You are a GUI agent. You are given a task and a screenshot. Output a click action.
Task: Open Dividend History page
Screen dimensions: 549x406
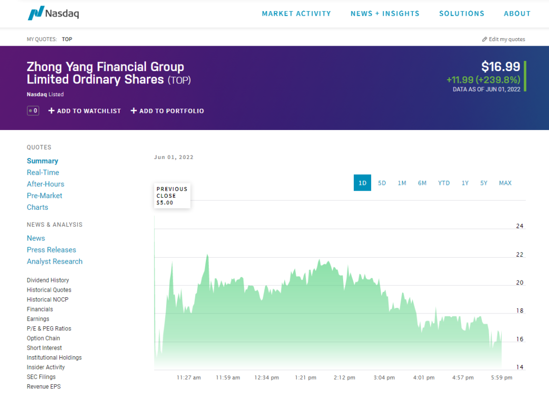[x=48, y=280]
